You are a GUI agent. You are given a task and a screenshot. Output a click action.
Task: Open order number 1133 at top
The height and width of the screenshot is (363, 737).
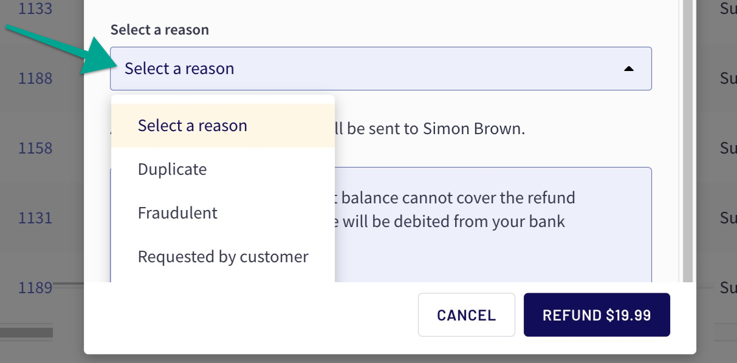[35, 9]
